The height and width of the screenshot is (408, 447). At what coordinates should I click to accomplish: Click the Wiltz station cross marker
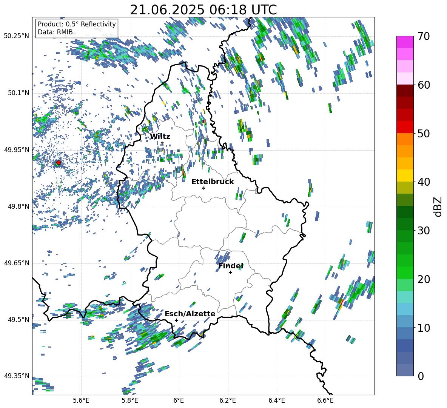(x=162, y=143)
